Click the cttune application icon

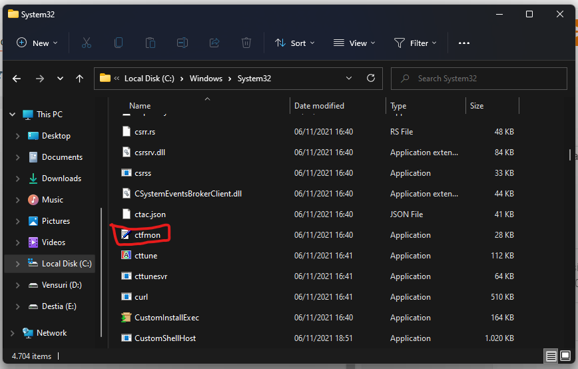click(126, 255)
